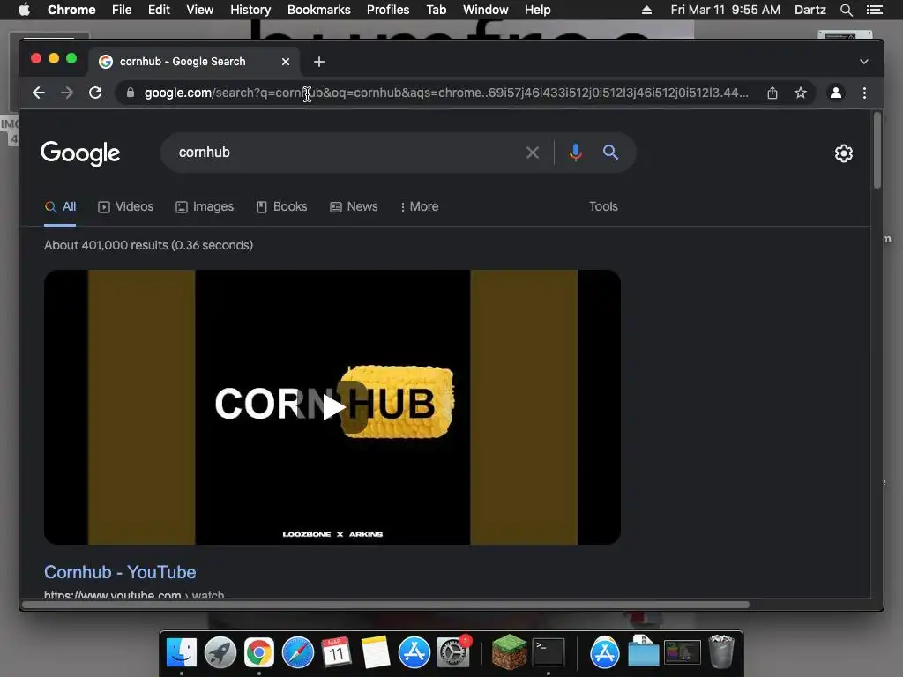Reload the Google search page
903x677 pixels.
pyautogui.click(x=95, y=93)
